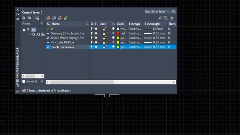This screenshot has height=135, width=240.
Task: Click Delete Layer icon
Action: 60,18
